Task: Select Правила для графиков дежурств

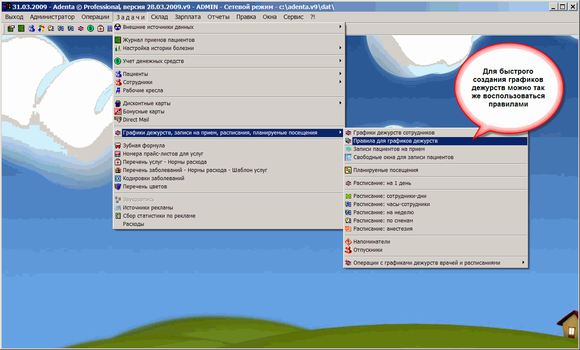Action: coord(395,141)
